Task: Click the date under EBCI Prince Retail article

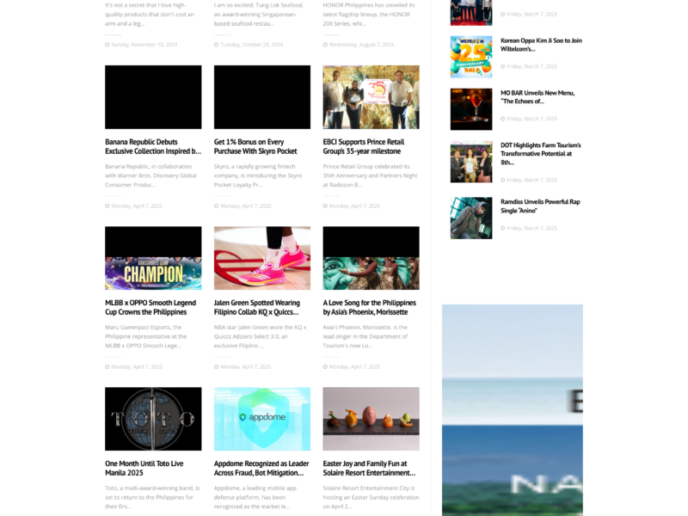Action: coord(352,206)
